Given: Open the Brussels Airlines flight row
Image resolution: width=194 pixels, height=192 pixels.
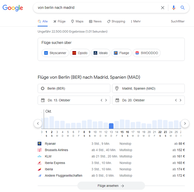Looking at the screenshot, I should [x=111, y=150].
